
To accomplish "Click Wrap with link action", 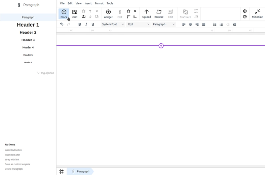I will point(12,160).
